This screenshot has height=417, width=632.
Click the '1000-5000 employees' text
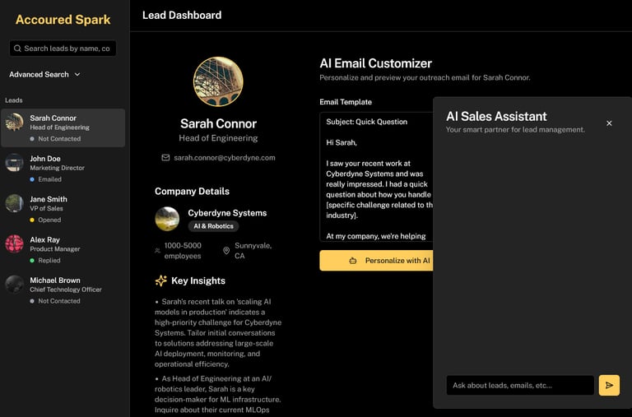point(183,251)
